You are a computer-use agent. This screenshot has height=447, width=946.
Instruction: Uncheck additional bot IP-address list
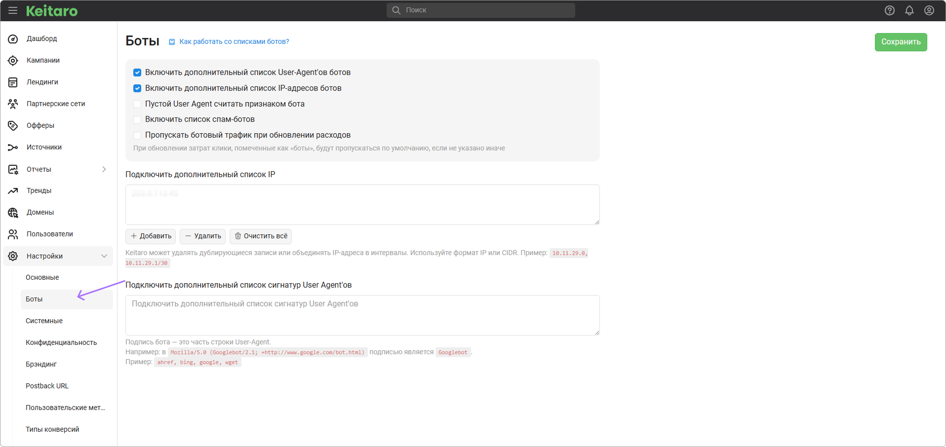[137, 88]
